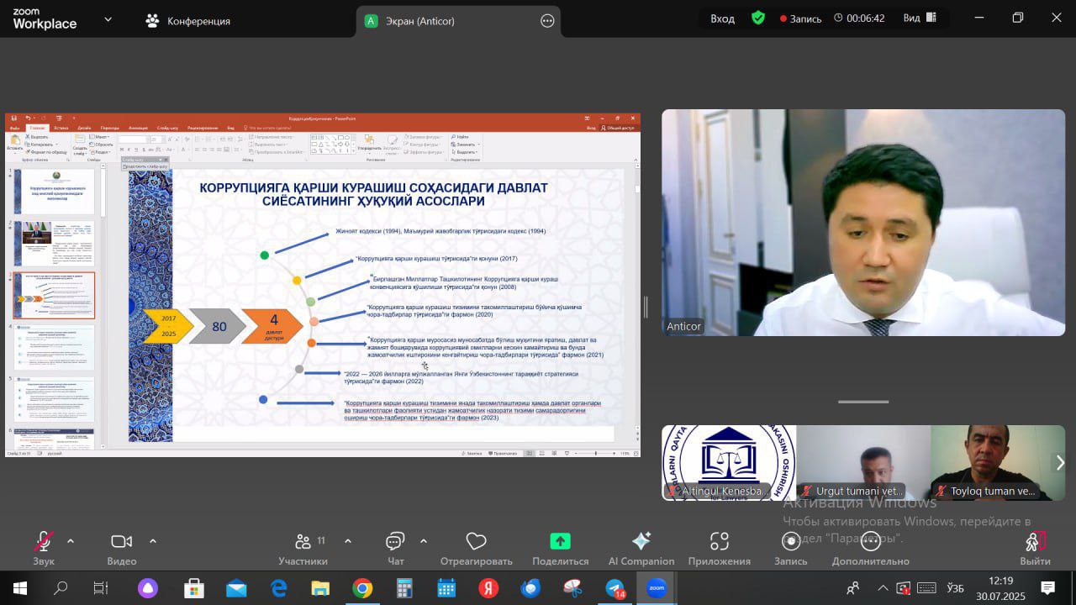Image resolution: width=1076 pixels, height=605 pixels.
Task: Click the orange 4 давлат дастури arrow shape
Action: [272, 326]
